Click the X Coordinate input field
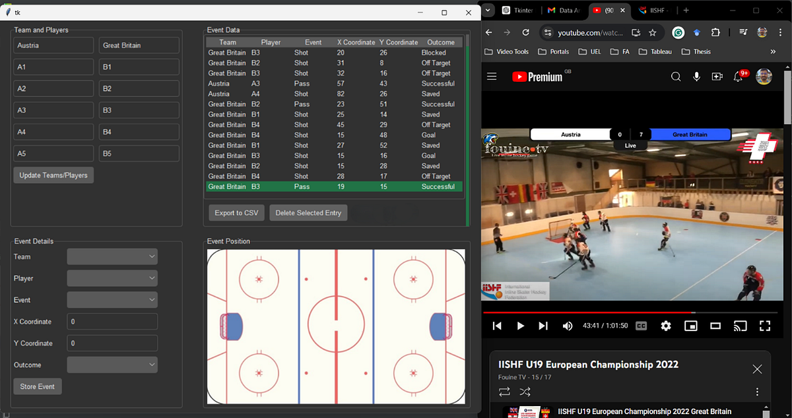792x418 pixels. point(112,321)
